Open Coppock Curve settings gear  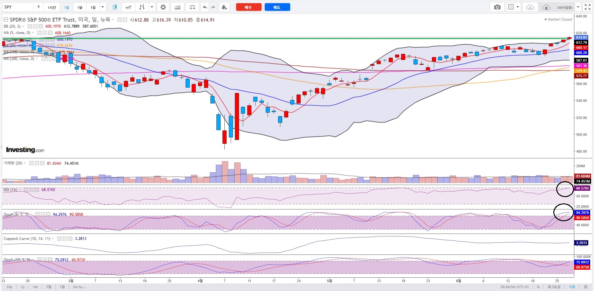tap(65, 239)
